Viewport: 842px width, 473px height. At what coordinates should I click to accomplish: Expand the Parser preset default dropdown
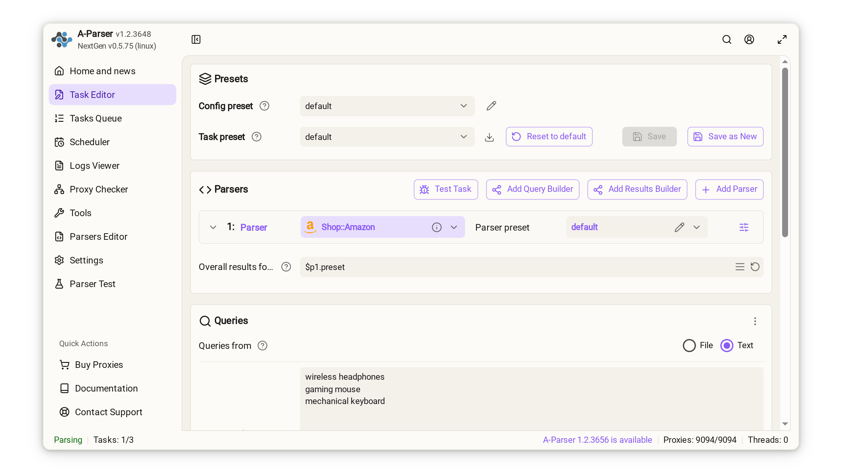[697, 227]
